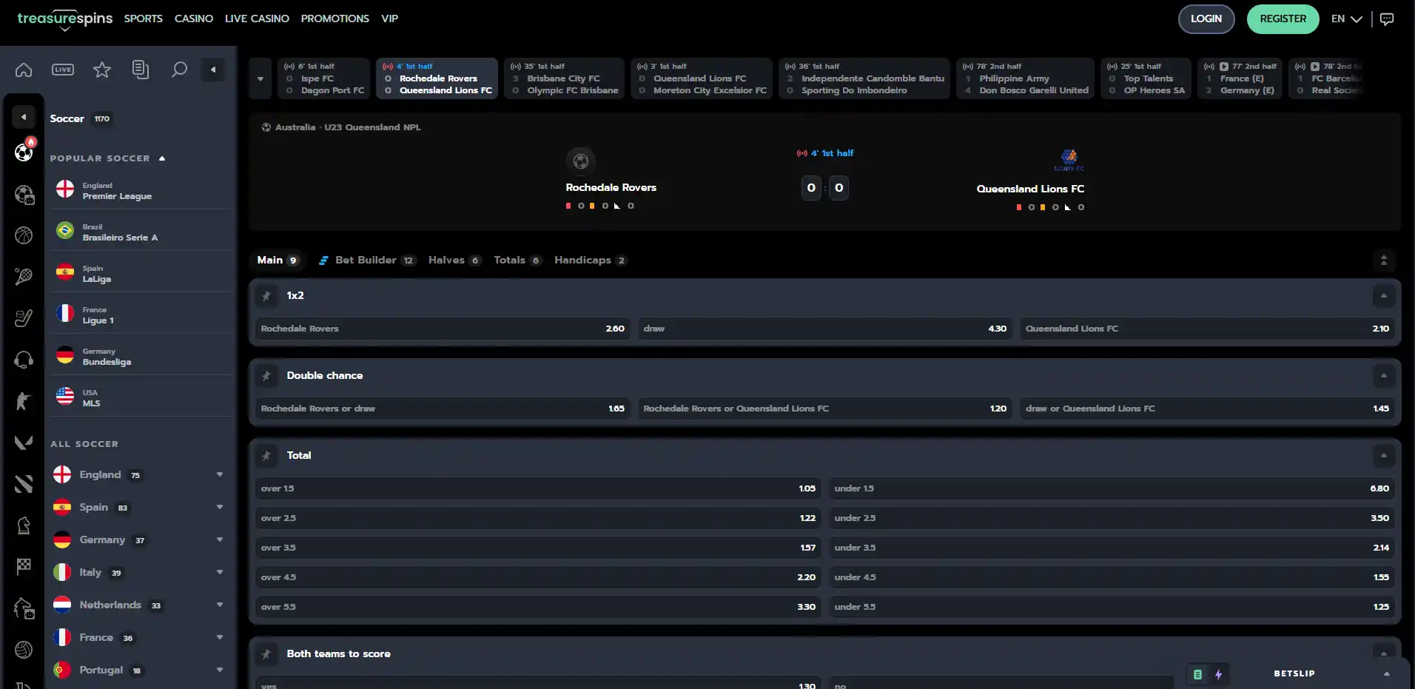Switch to the Halves tab
Screen dimensions: 1415x689
coord(454,261)
